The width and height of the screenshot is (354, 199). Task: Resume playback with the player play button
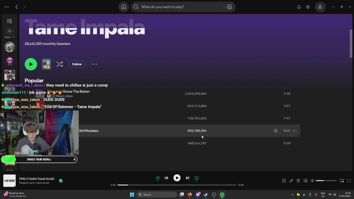177,178
